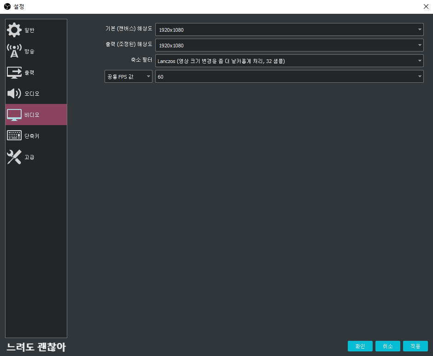Open the 축소 필터 Lanczos dropdown
Viewport: 433px width, 356px height.
pyautogui.click(x=289, y=61)
